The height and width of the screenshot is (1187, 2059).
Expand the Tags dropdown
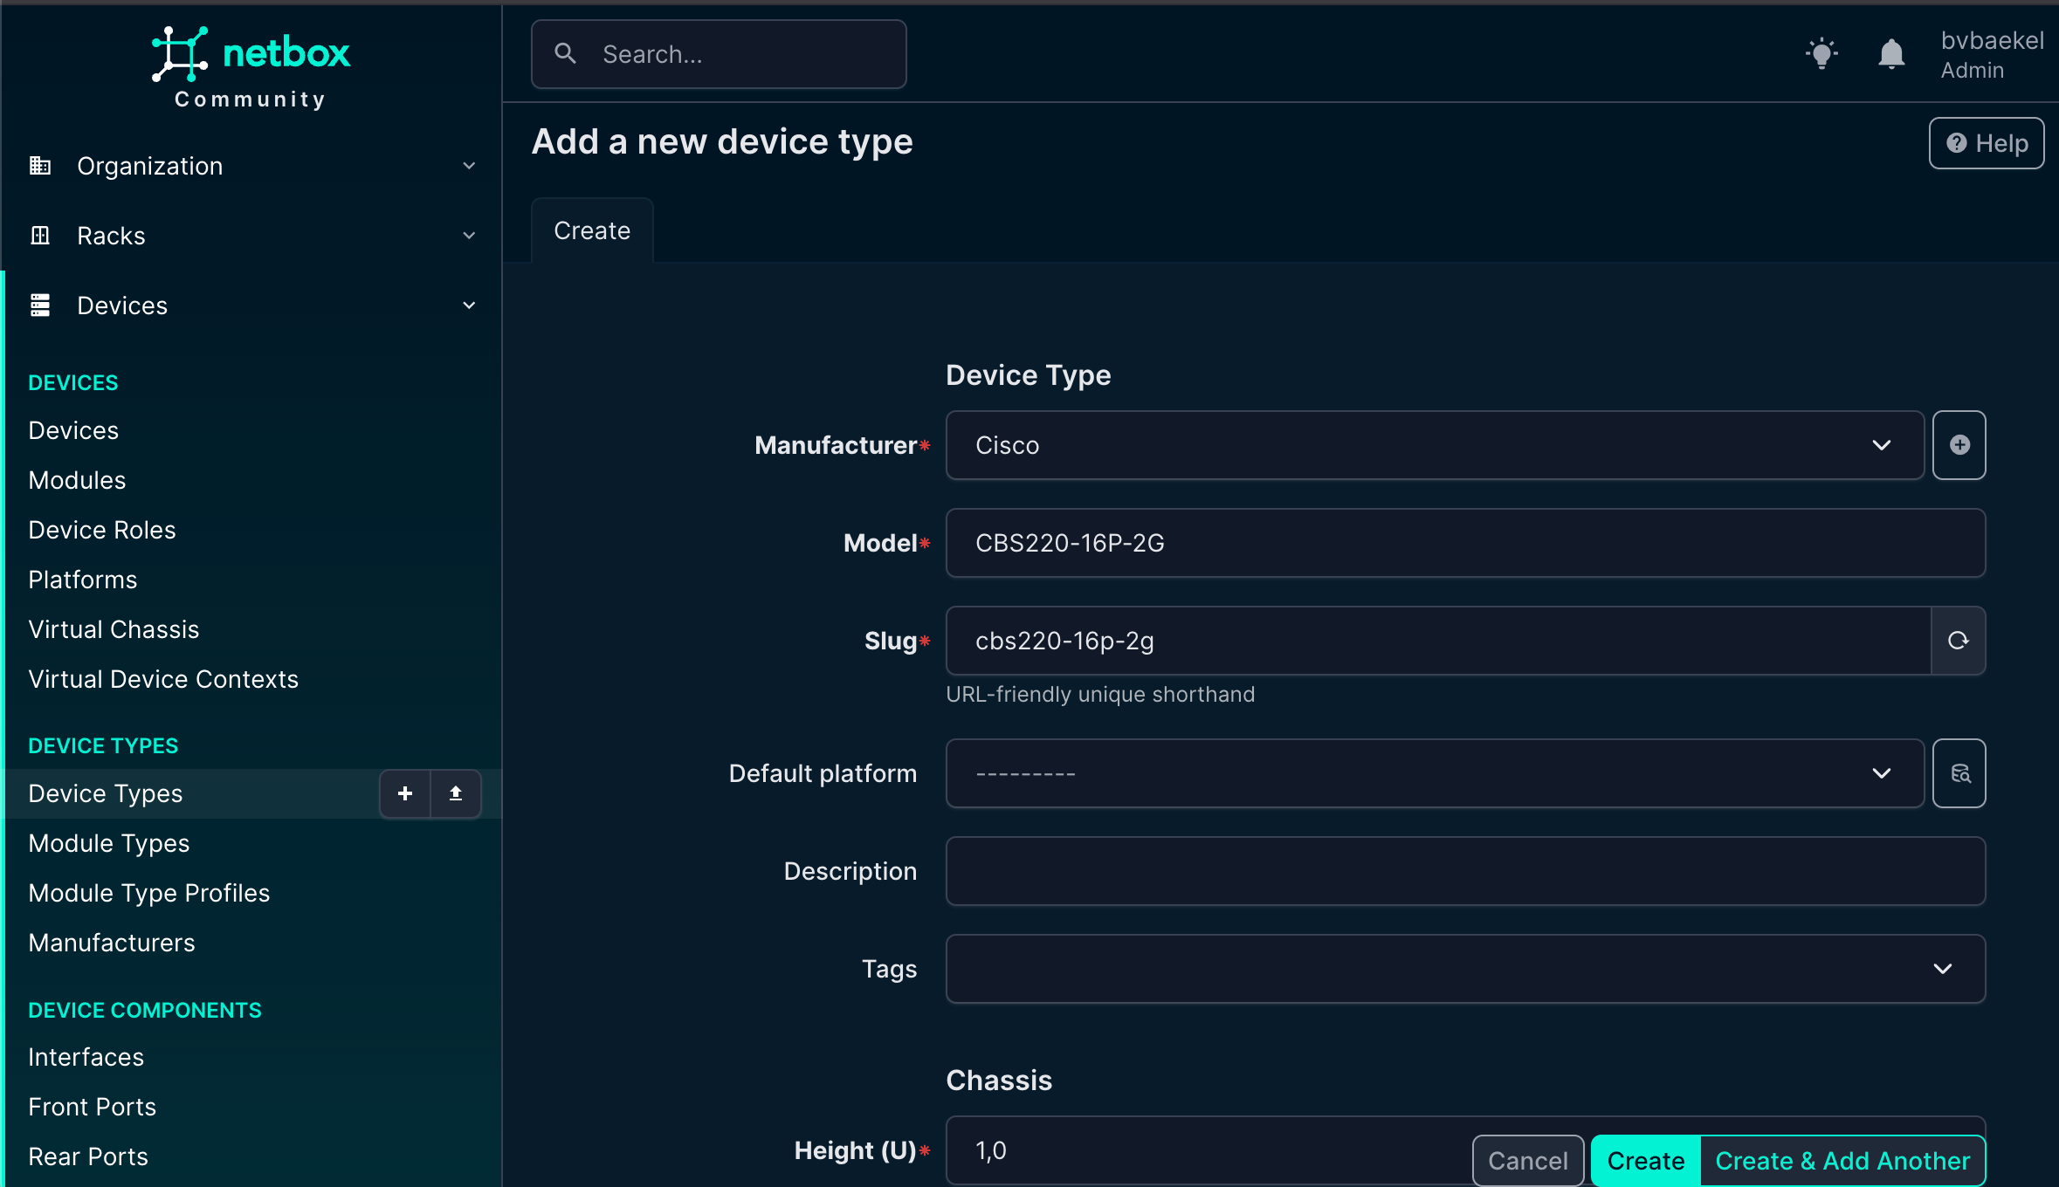click(x=1464, y=969)
